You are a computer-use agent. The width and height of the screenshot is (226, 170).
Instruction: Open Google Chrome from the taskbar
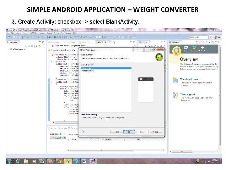click(x=60, y=161)
